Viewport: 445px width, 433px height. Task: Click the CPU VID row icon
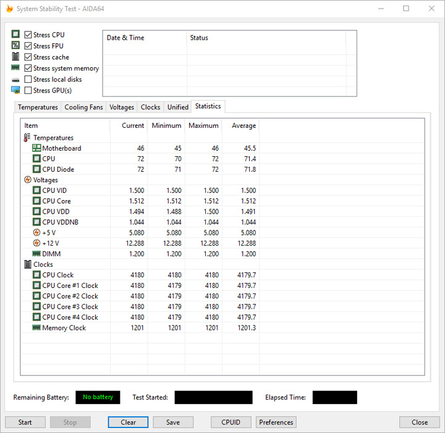click(36, 190)
